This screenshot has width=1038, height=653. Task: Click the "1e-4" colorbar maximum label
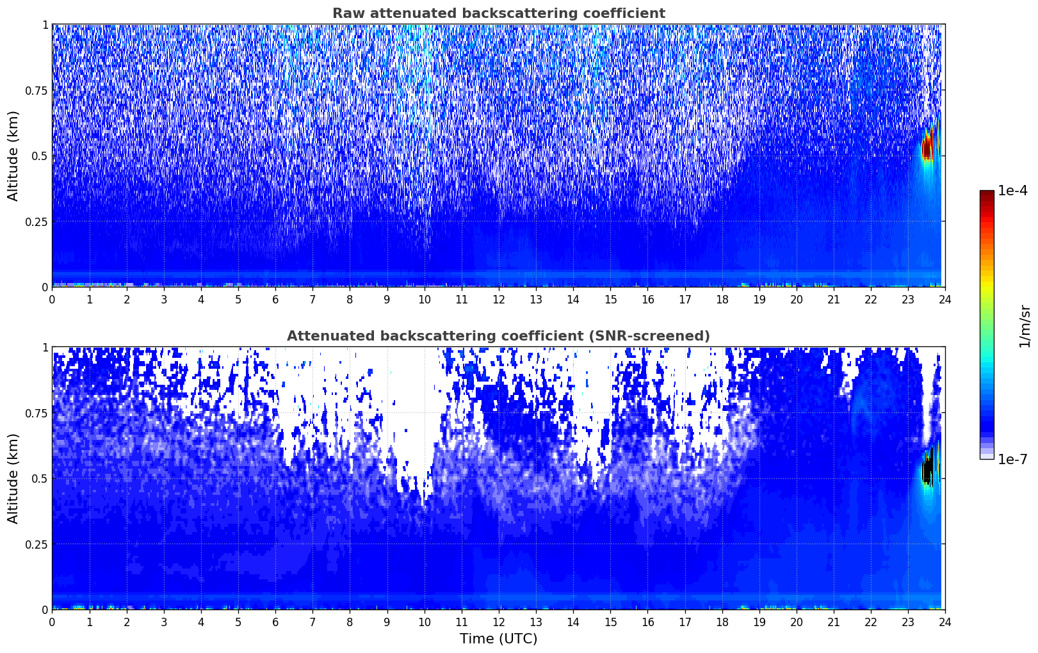pyautogui.click(x=1012, y=191)
